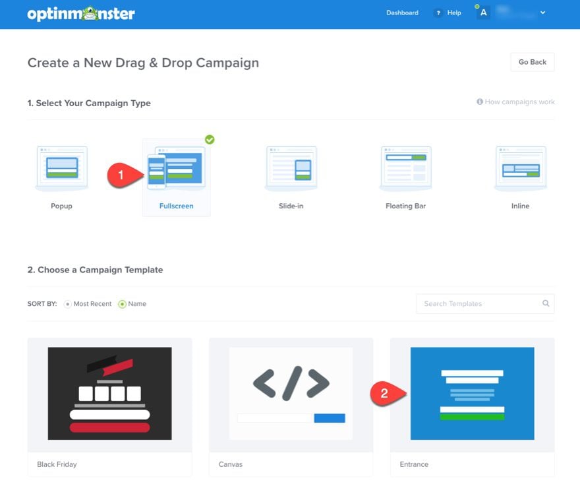
Task: Open the Help menu item
Action: pyautogui.click(x=454, y=13)
